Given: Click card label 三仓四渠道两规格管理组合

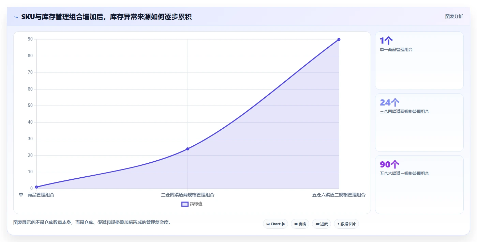Looking at the screenshot, I should (x=404, y=112).
